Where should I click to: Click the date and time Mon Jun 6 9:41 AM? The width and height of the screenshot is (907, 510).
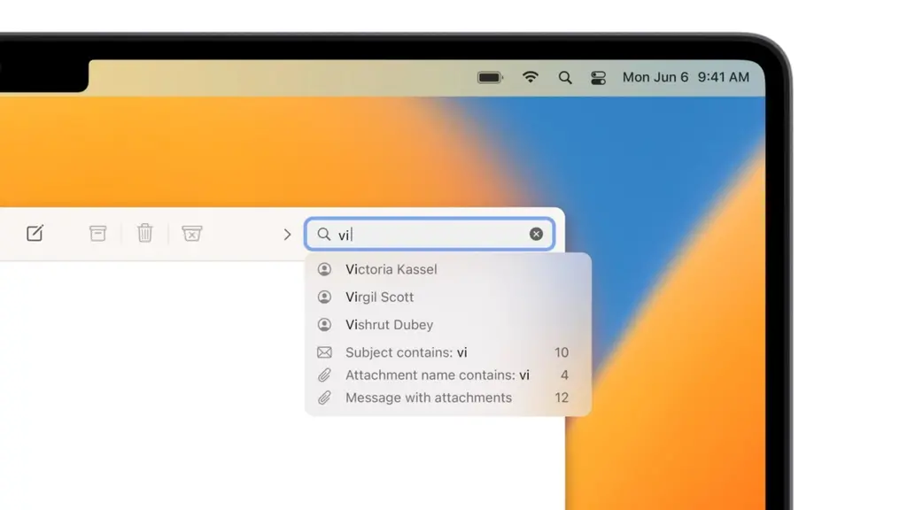[x=686, y=78]
